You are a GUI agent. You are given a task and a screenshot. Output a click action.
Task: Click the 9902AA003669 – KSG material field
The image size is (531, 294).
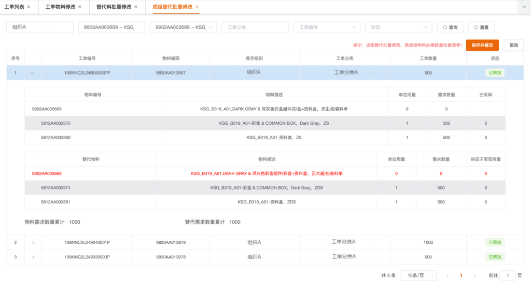(x=111, y=27)
